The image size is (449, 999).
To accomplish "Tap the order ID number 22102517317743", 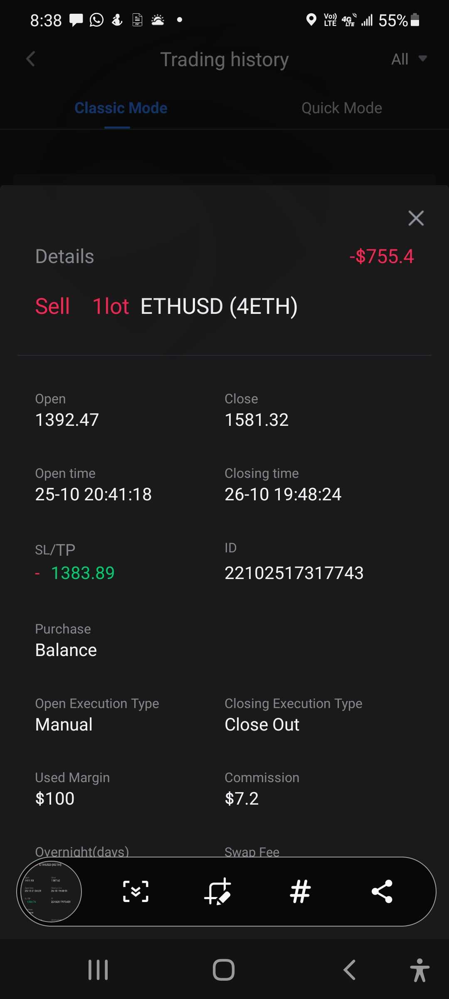I will point(294,573).
